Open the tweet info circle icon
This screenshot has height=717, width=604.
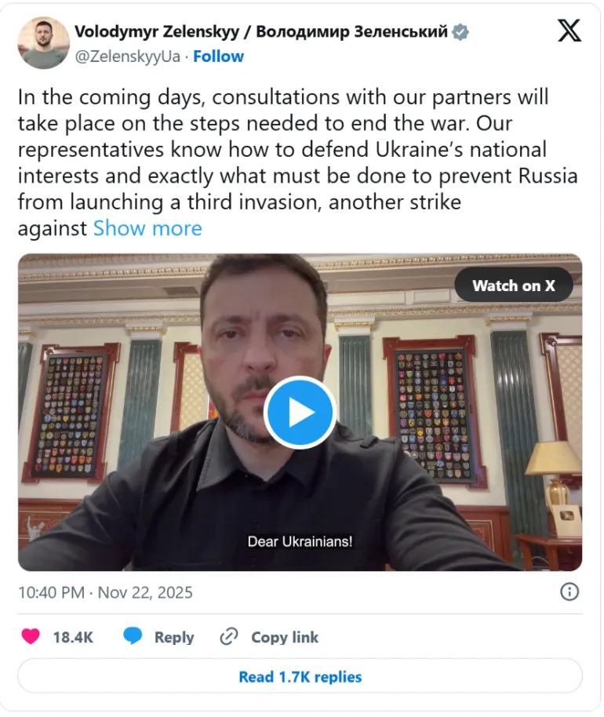click(569, 591)
